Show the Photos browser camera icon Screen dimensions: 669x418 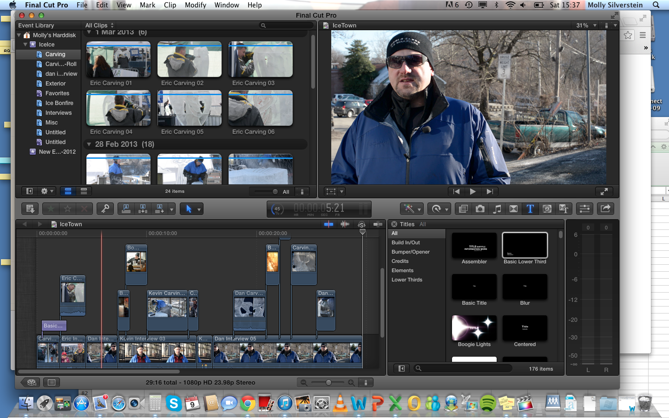coord(480,209)
